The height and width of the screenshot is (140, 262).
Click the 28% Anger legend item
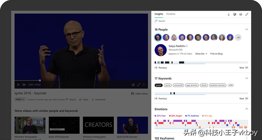coord(176,116)
